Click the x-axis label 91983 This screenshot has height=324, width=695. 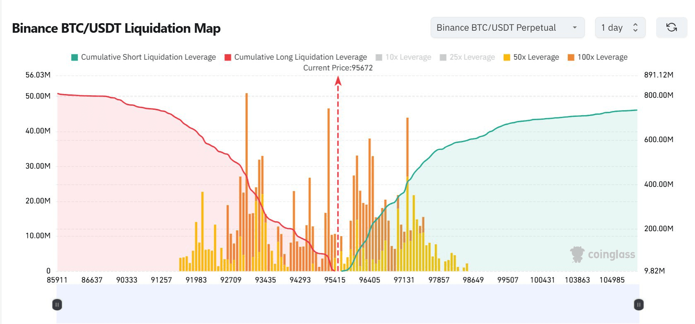[196, 280]
